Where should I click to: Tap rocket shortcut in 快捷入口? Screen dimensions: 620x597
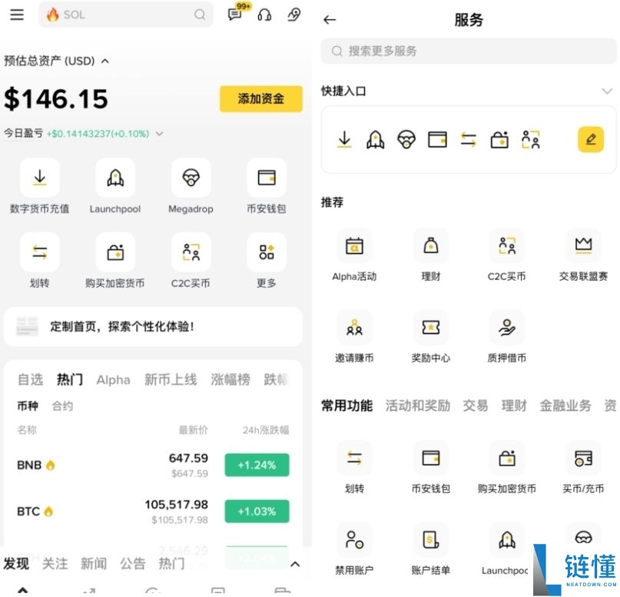[x=375, y=139]
